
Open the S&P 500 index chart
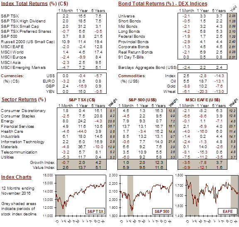(x=146, y=195)
